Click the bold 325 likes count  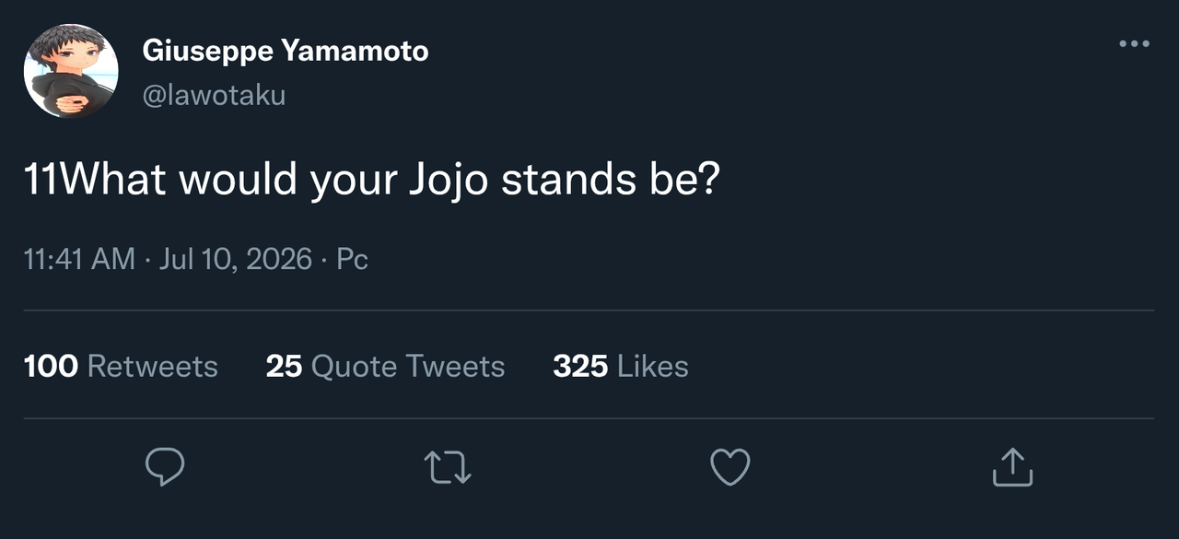[x=580, y=367]
